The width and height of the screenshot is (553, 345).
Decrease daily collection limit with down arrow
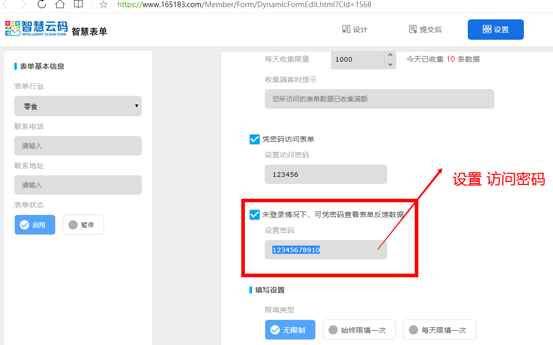click(390, 64)
